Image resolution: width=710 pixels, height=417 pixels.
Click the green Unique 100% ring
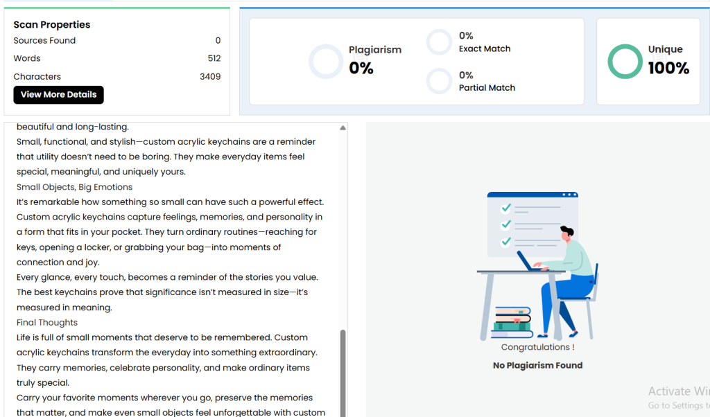point(625,61)
